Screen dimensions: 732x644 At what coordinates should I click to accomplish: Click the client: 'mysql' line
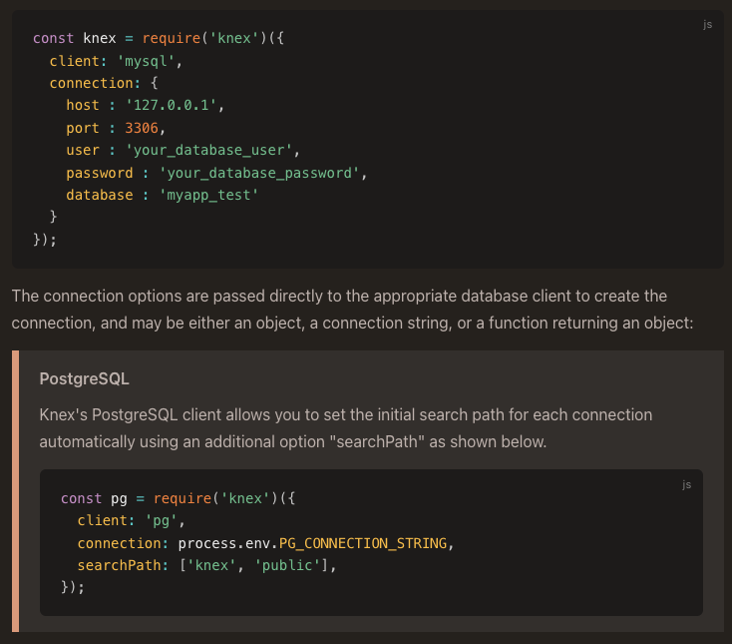[x=116, y=61]
